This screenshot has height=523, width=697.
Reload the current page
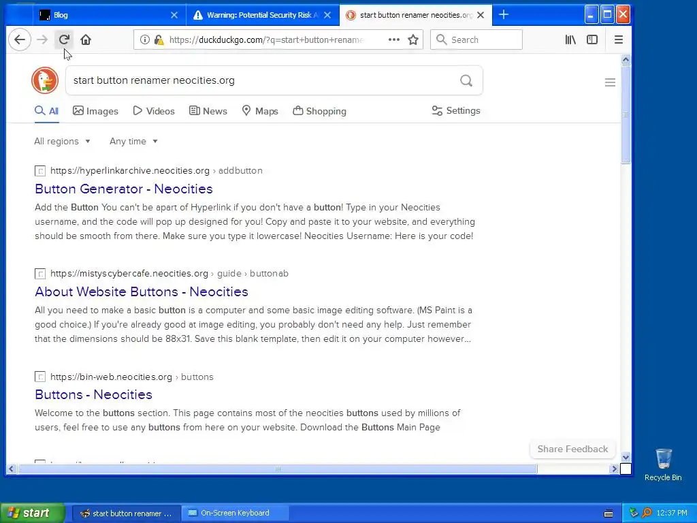[x=64, y=39]
